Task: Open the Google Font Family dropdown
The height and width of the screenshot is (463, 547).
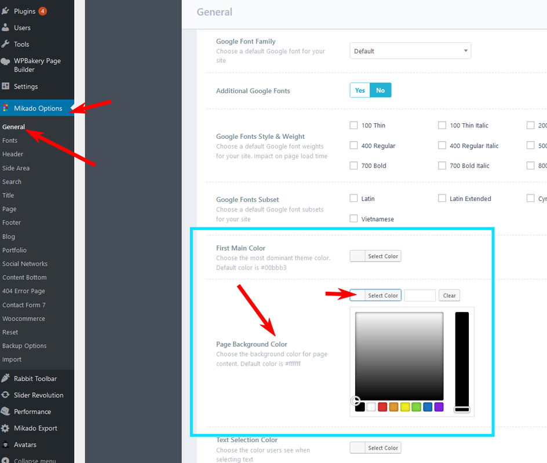Action: pos(410,51)
